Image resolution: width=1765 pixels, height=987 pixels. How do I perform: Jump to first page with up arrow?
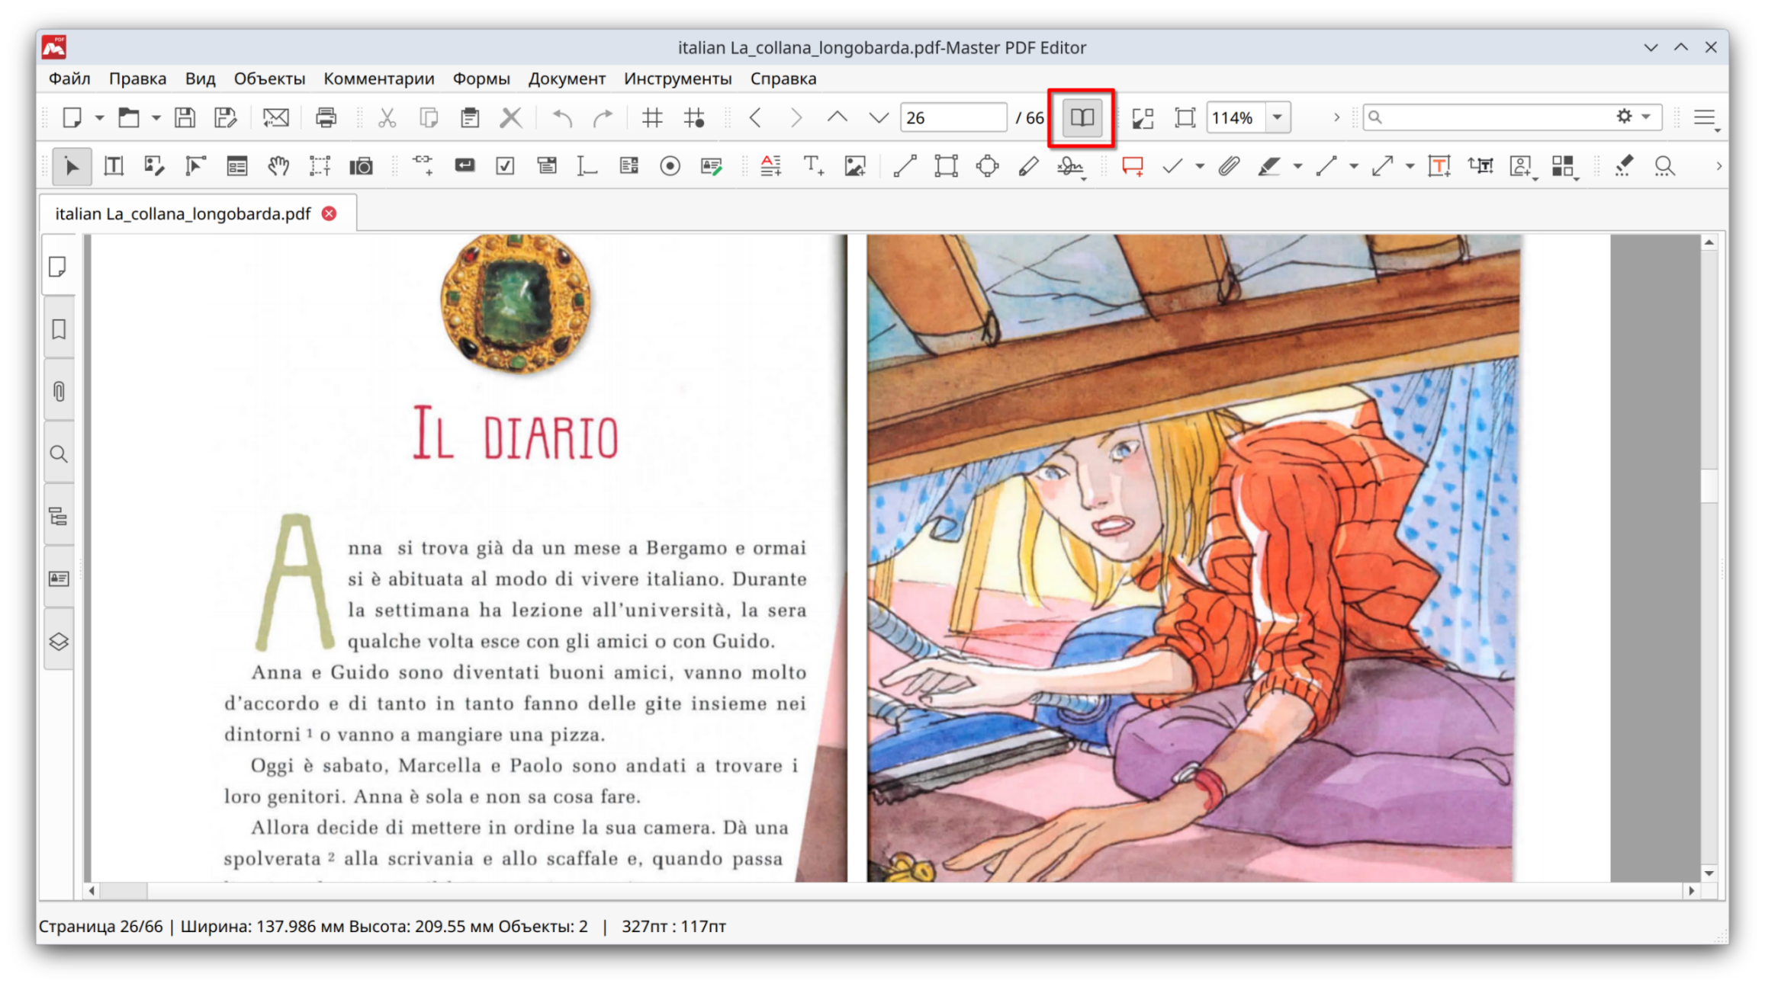point(837,117)
